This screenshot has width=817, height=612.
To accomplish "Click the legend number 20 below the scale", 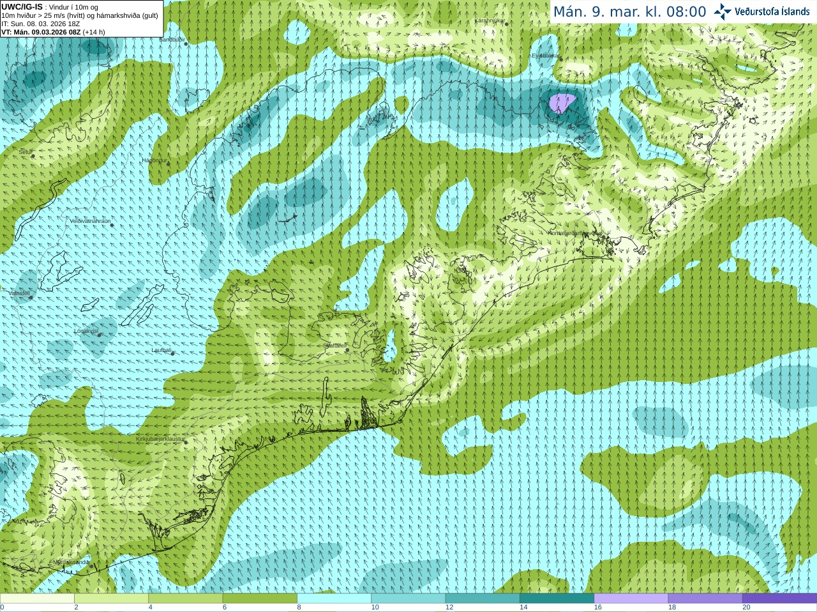I will pos(746,608).
